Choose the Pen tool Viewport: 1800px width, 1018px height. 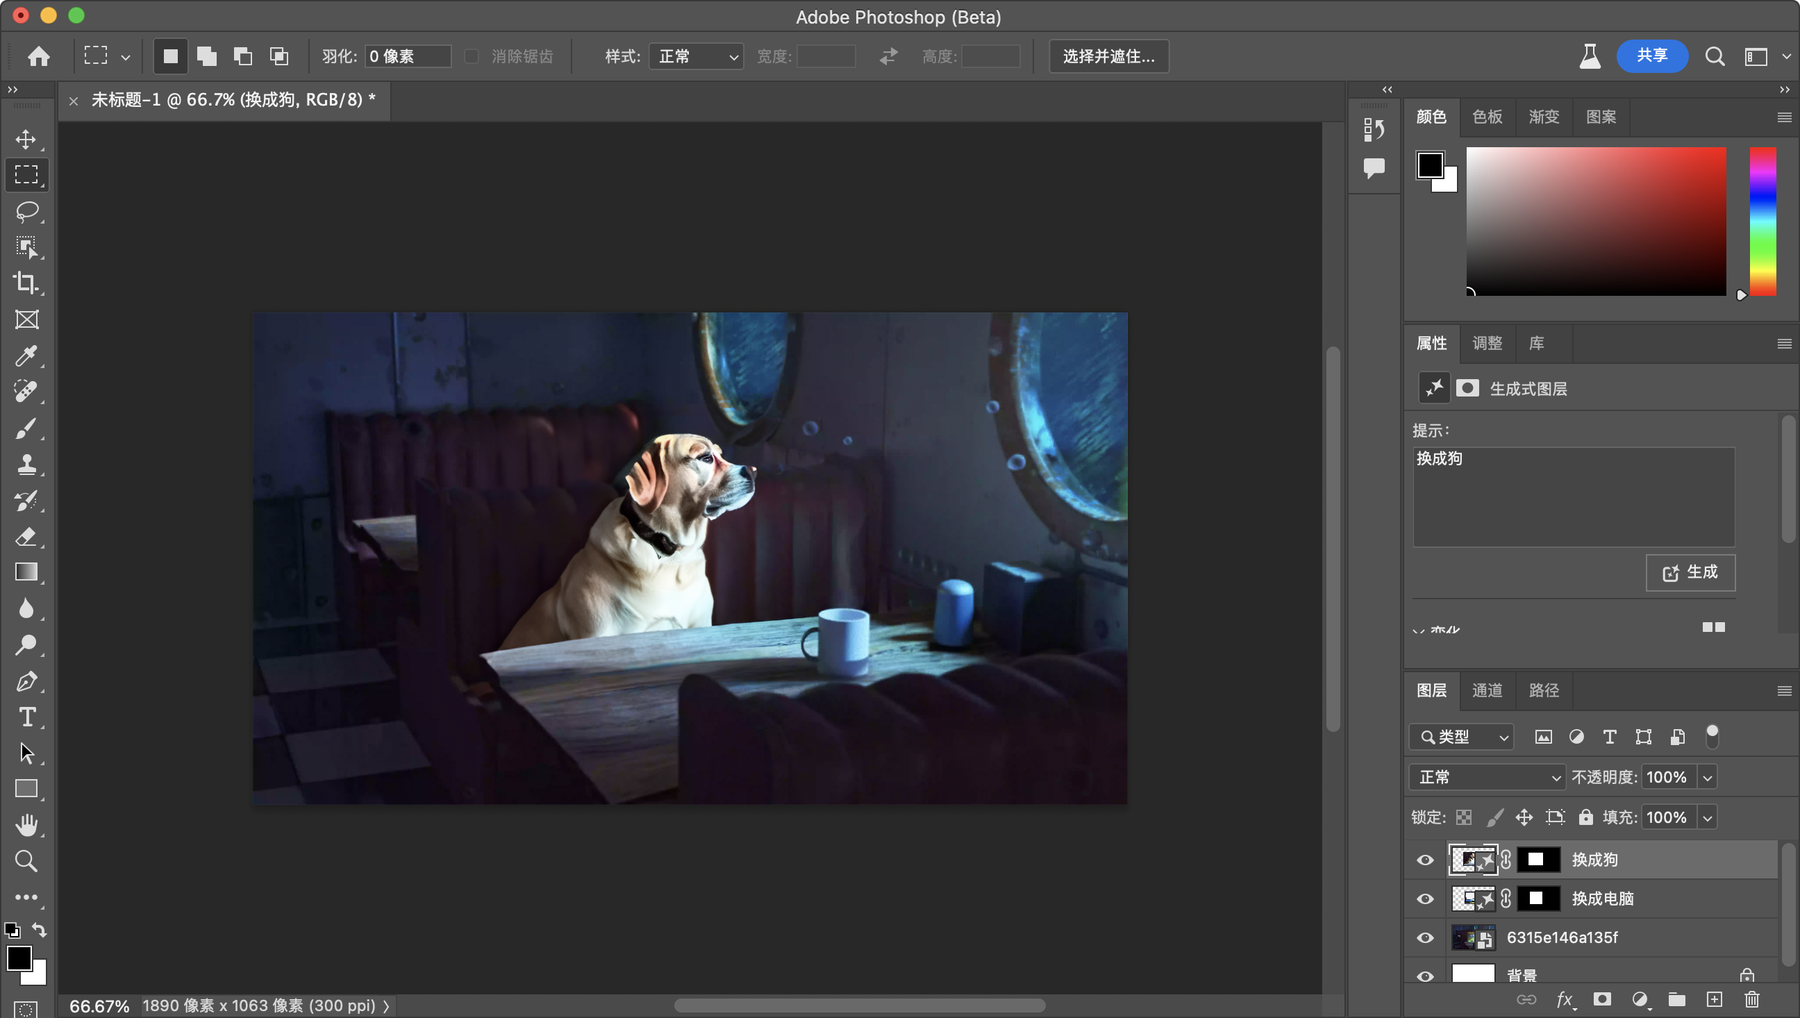pyautogui.click(x=26, y=681)
